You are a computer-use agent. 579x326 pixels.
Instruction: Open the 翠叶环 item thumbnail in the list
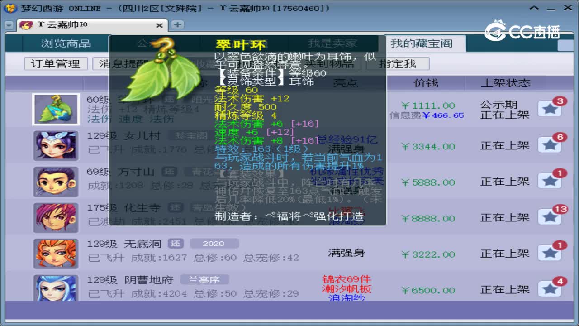pos(56,110)
